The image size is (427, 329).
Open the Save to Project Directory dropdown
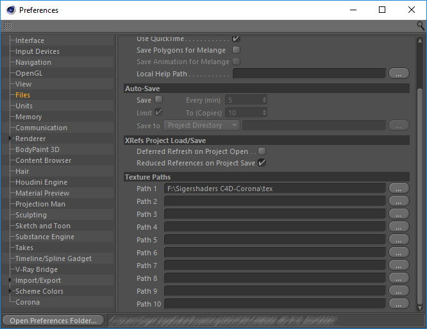[x=201, y=125]
